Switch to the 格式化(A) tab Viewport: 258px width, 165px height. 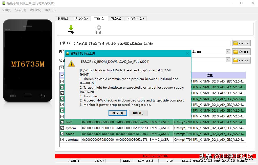tap(81, 19)
